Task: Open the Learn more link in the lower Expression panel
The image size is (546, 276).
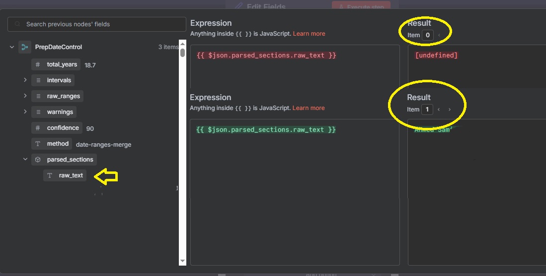Action: pos(309,108)
